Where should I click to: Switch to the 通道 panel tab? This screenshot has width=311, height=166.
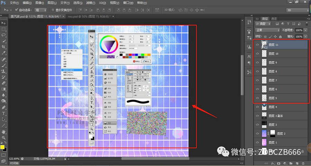pos(274,19)
